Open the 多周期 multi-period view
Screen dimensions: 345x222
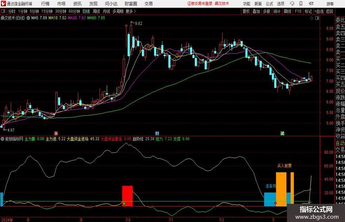[118, 11]
